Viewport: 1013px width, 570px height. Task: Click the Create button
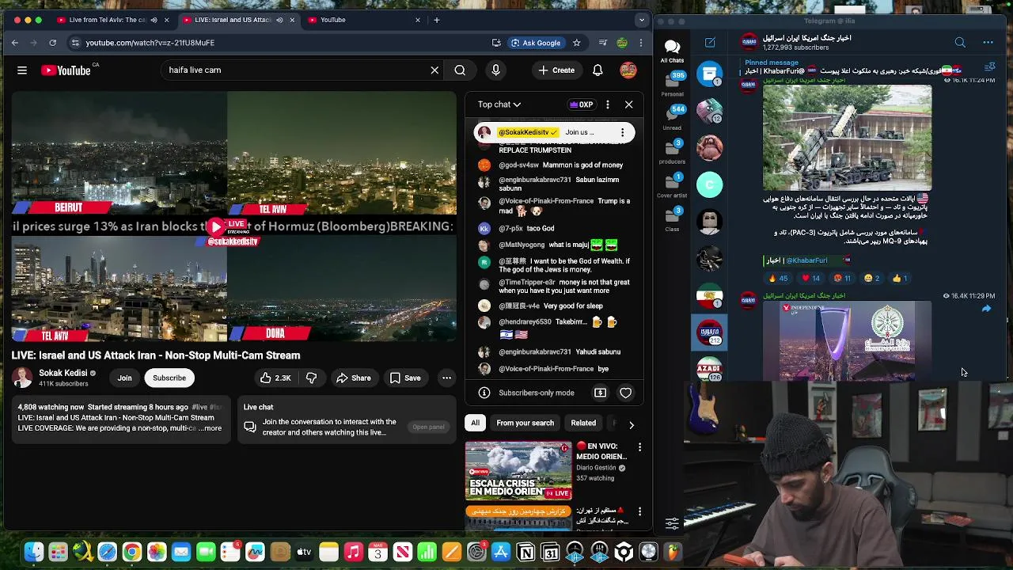tap(556, 70)
